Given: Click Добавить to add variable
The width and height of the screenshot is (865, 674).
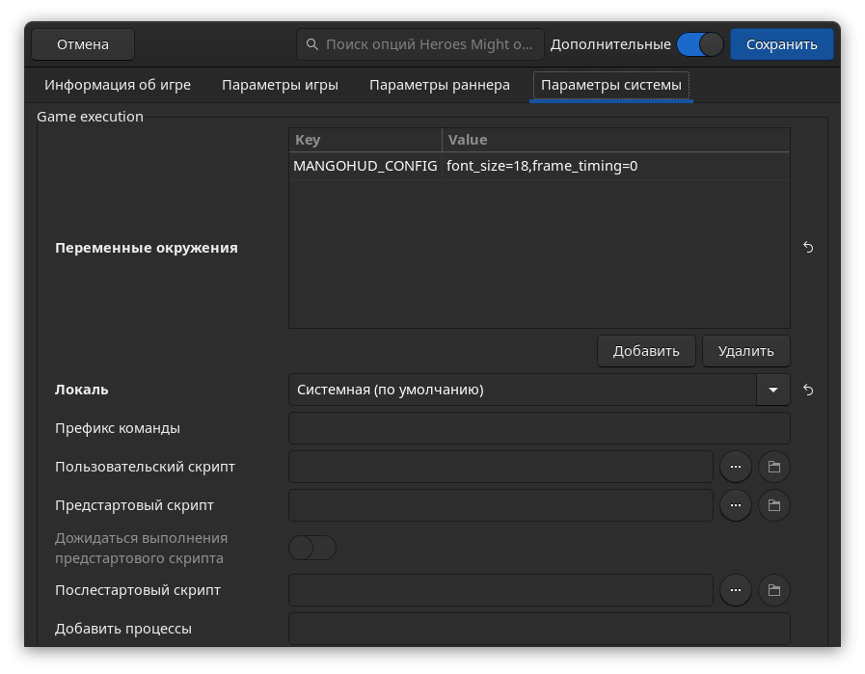Looking at the screenshot, I should [646, 351].
